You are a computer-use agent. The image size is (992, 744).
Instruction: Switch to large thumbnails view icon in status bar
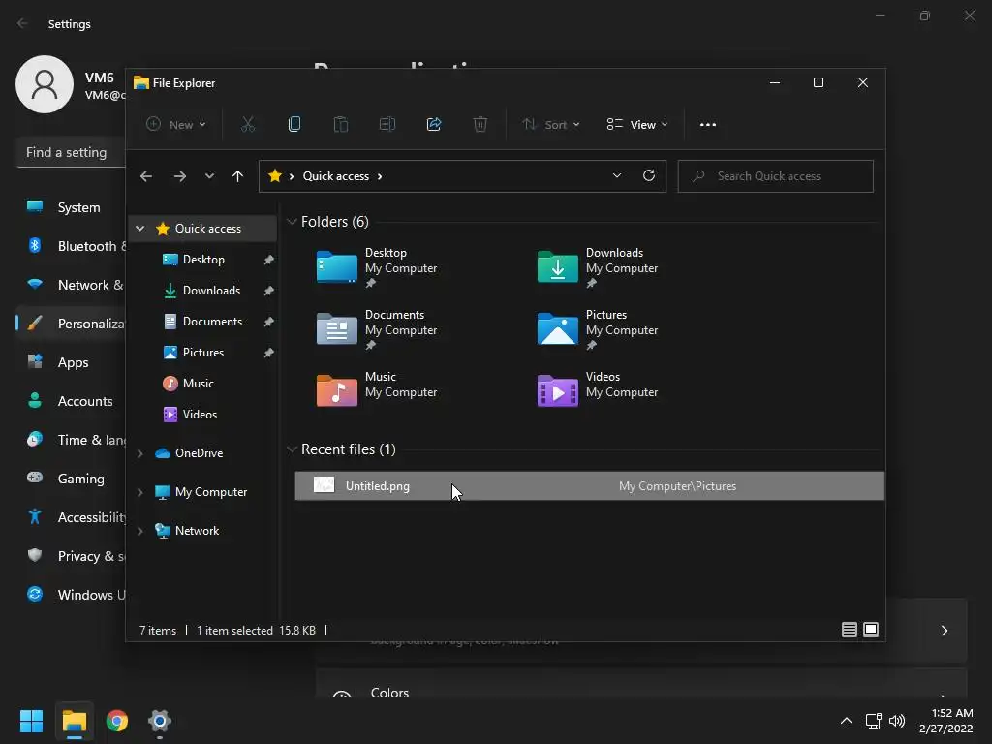[871, 630]
